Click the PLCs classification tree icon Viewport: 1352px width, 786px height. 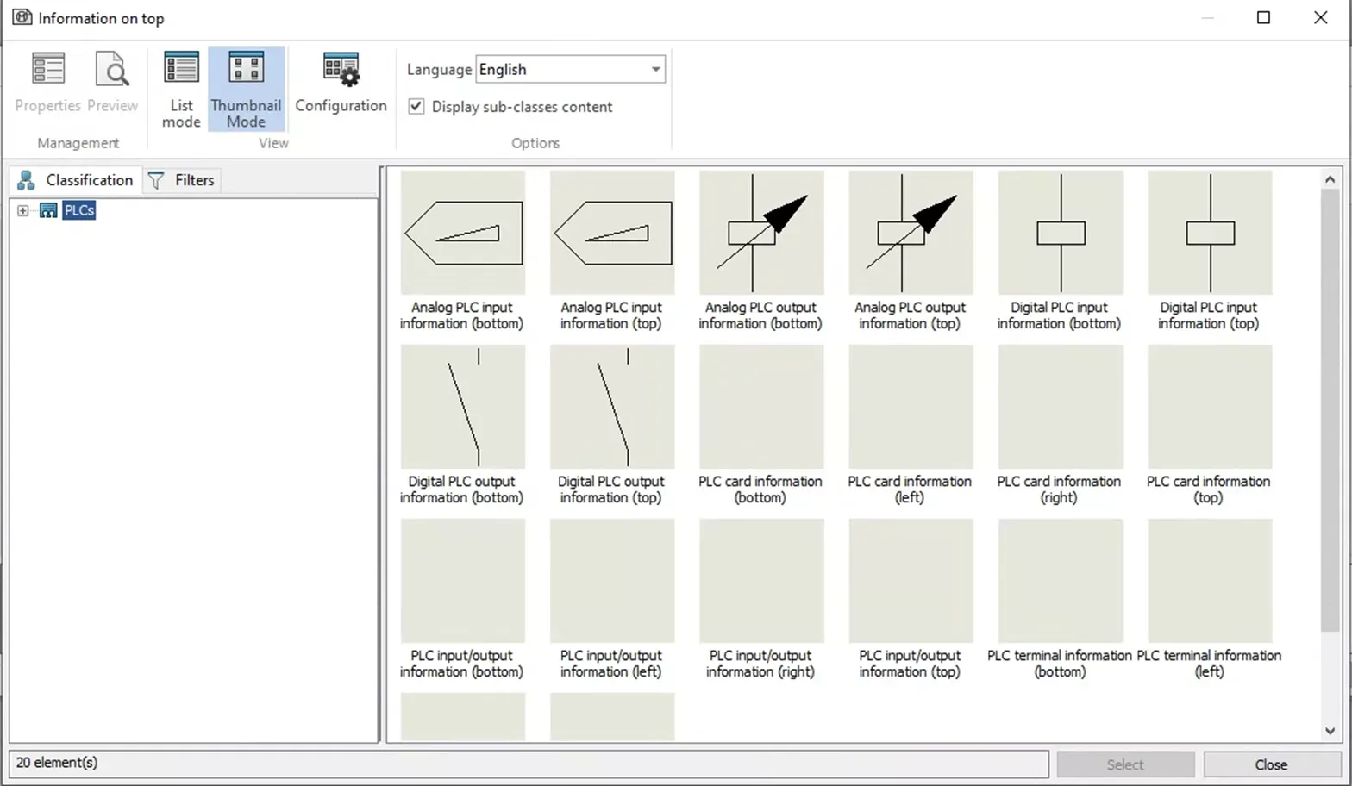coord(48,210)
